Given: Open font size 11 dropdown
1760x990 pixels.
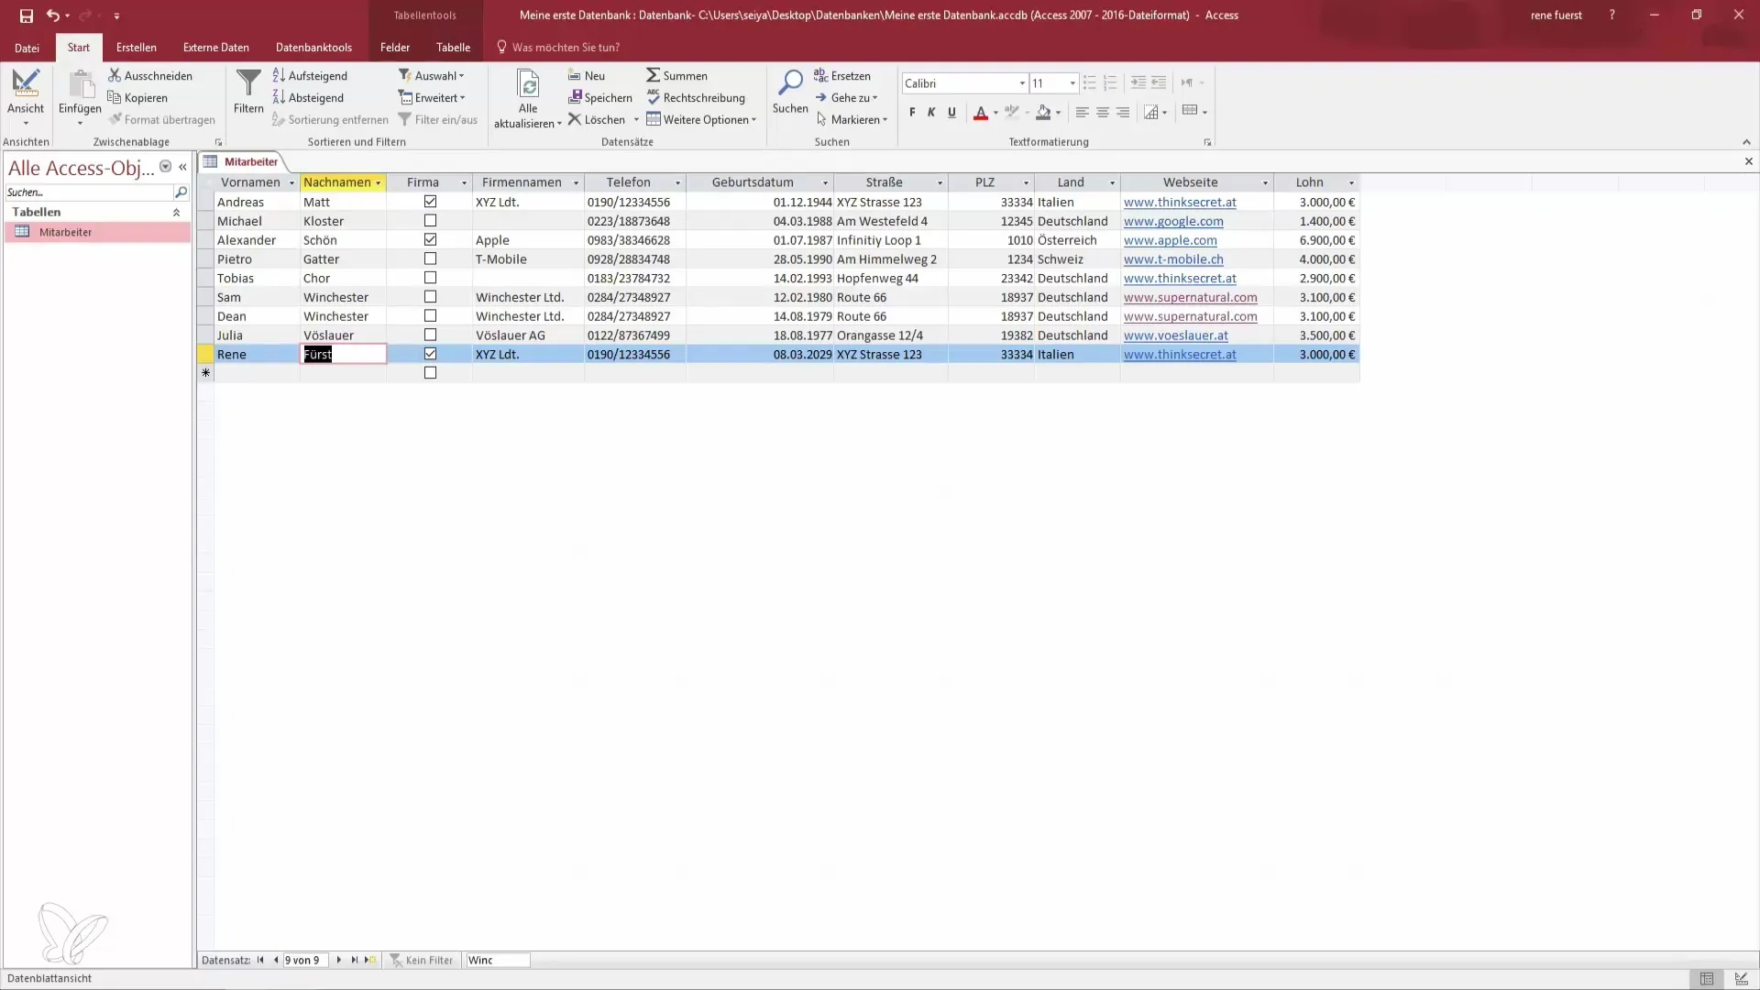Looking at the screenshot, I should (1072, 83).
